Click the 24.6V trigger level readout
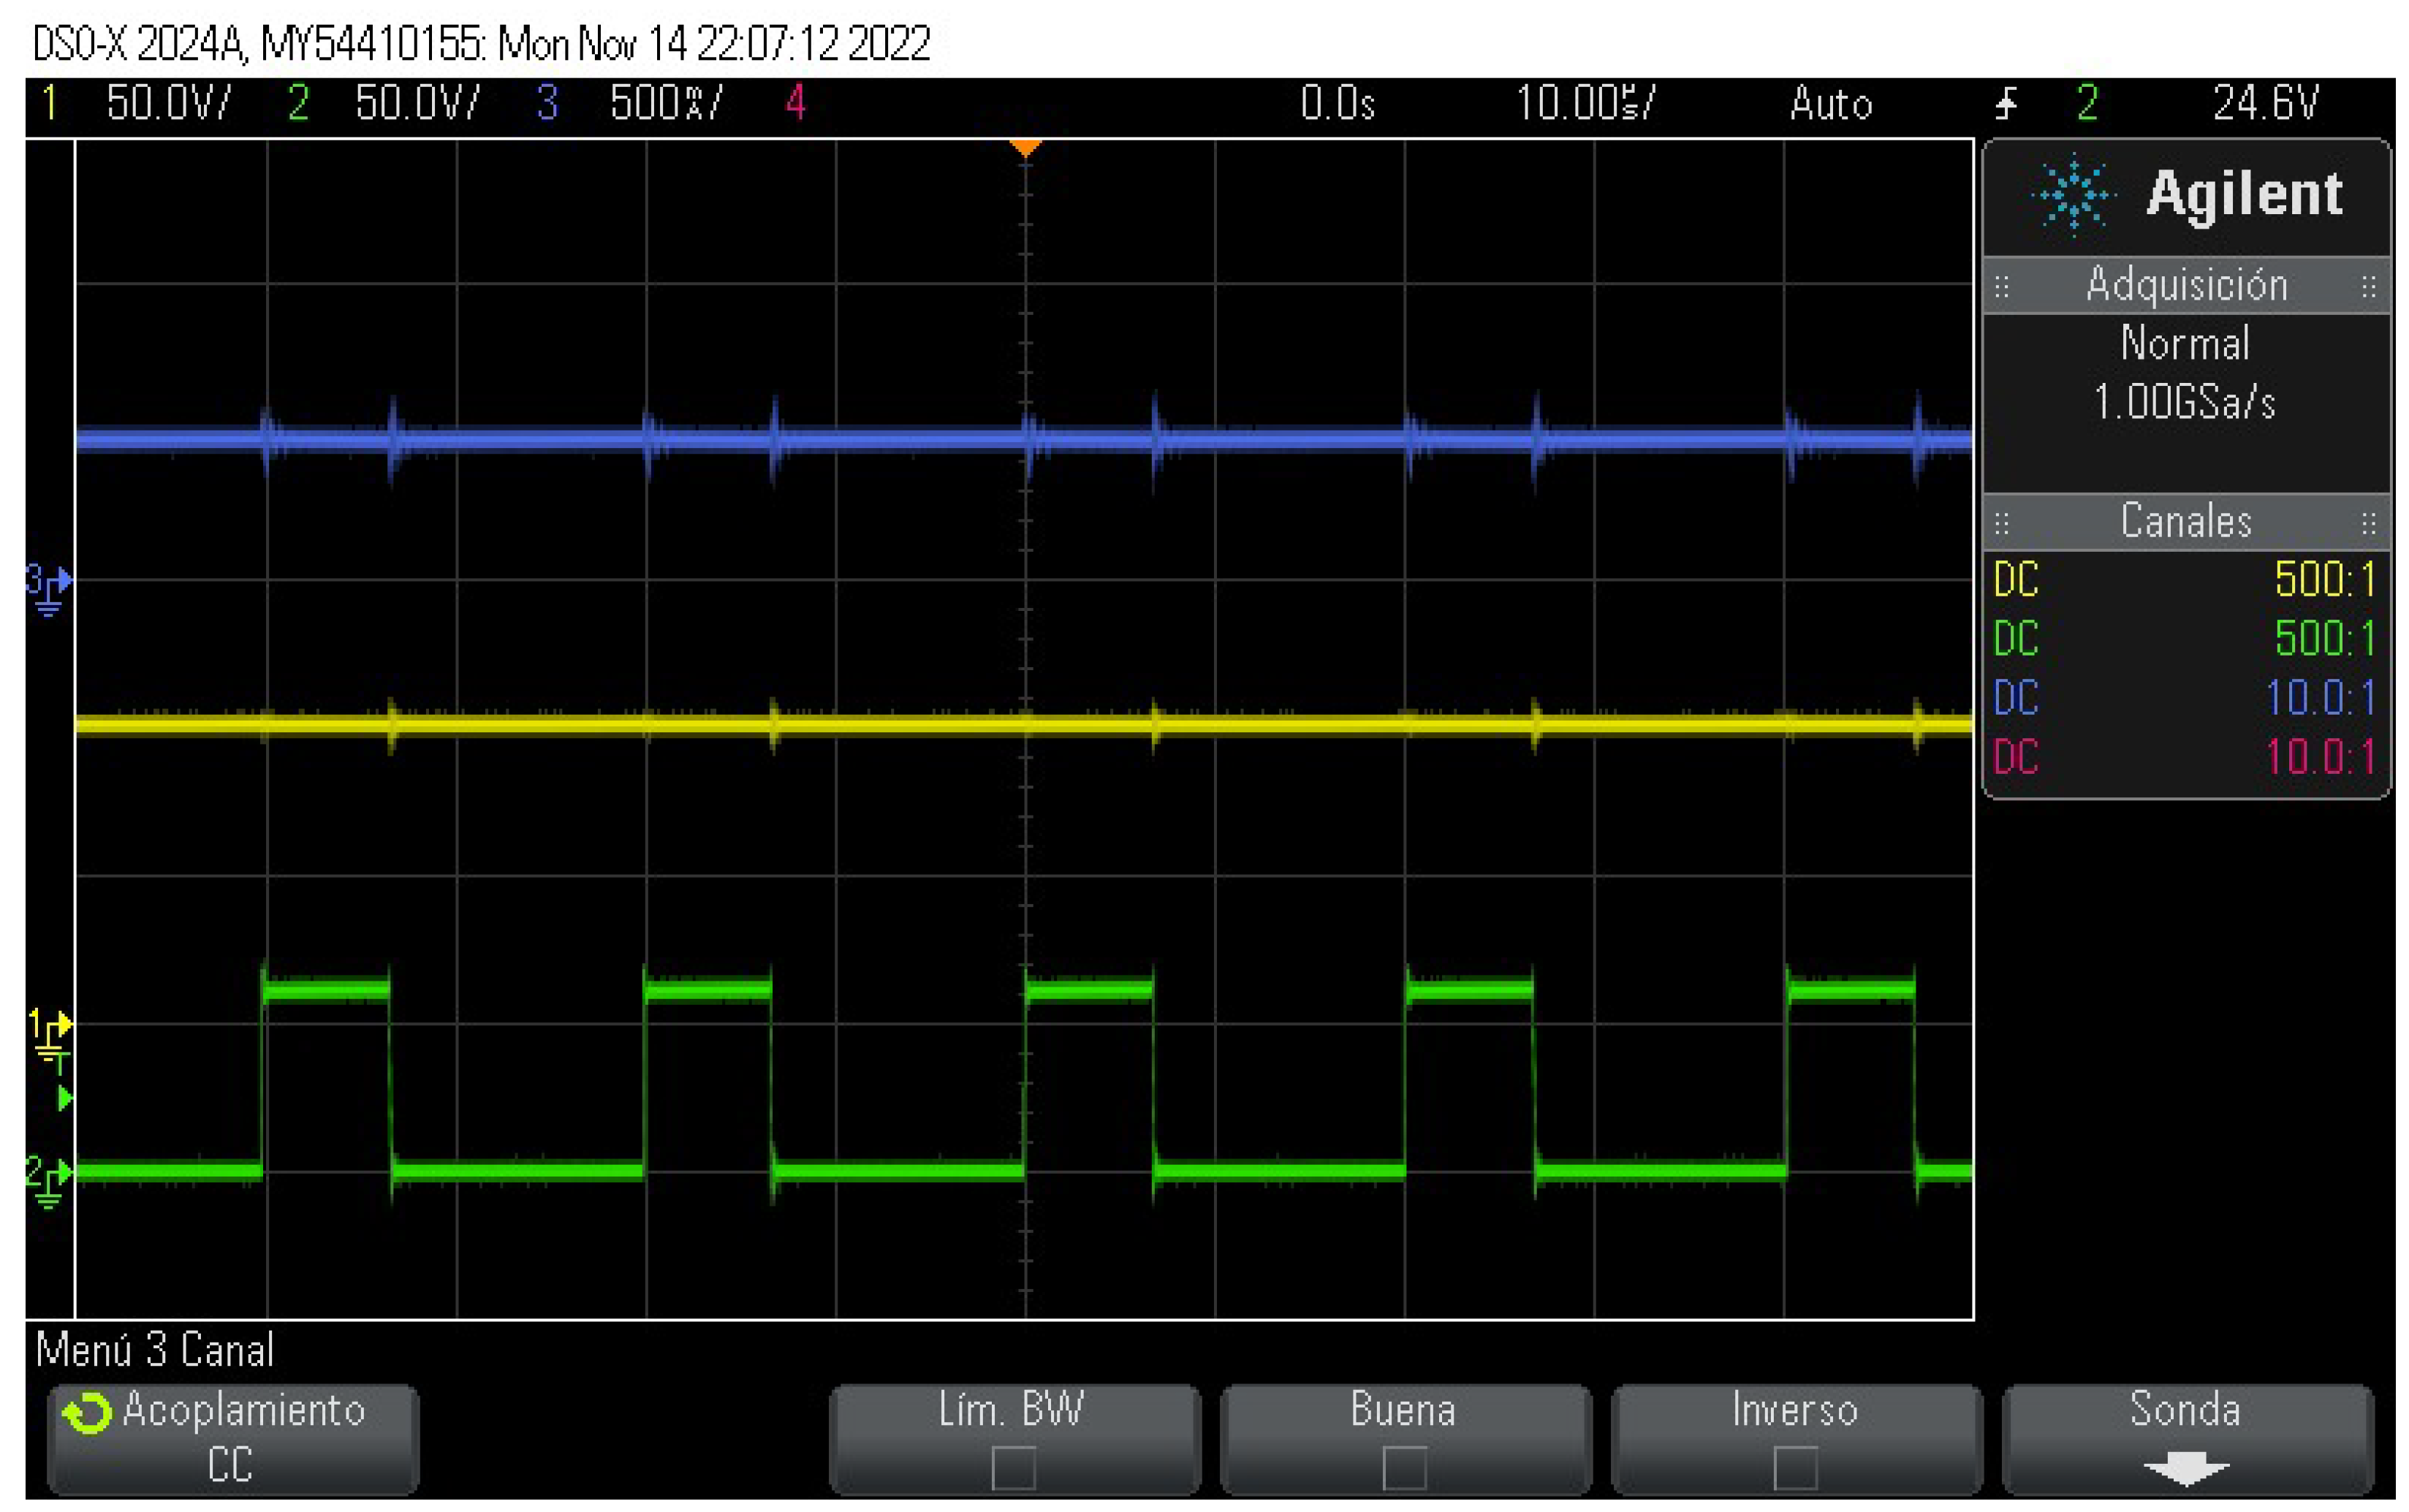Viewport: 2409px width, 1512px height. point(2264,103)
